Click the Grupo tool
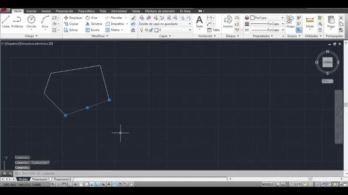Viewport: 348px width, 195px height. (290, 22)
